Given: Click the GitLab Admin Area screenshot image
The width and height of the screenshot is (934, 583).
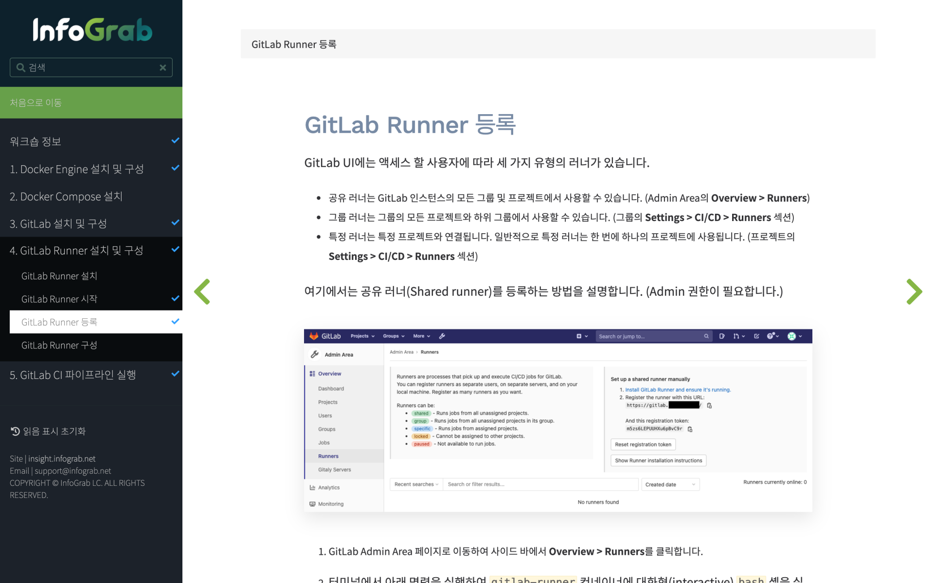Looking at the screenshot, I should point(558,420).
